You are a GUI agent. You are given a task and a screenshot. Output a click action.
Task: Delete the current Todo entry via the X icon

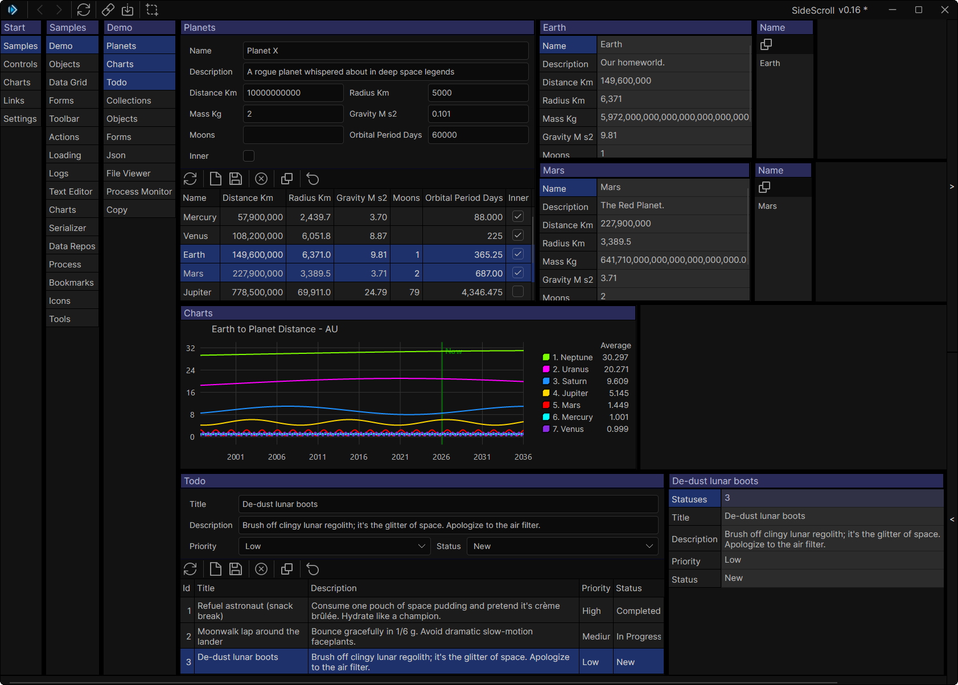(261, 569)
